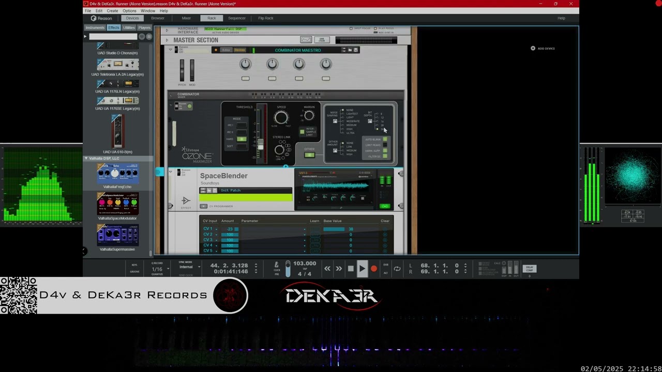Click the CV 1 LRN learn button
The image size is (662, 372).
(x=315, y=229)
